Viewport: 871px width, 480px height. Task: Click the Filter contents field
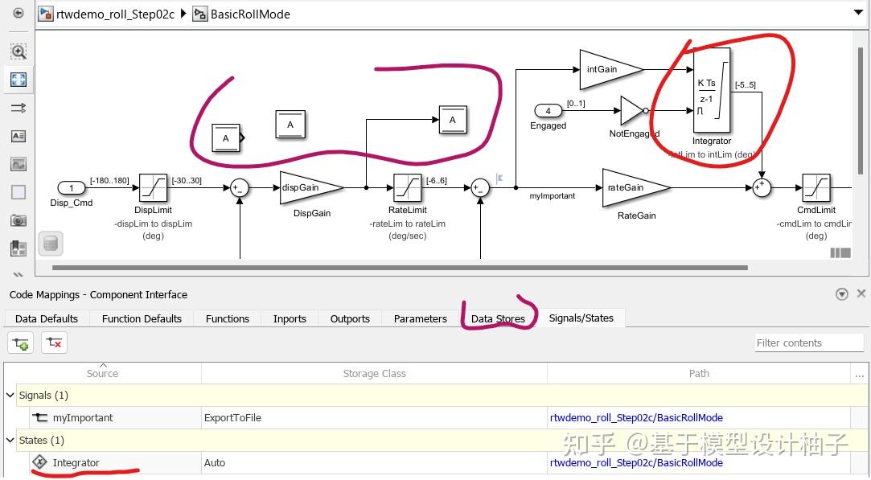click(x=809, y=343)
